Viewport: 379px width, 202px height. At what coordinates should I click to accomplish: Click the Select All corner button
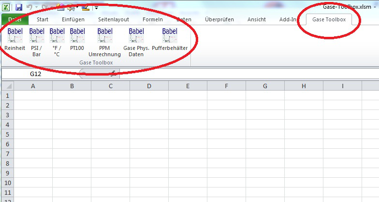8,86
